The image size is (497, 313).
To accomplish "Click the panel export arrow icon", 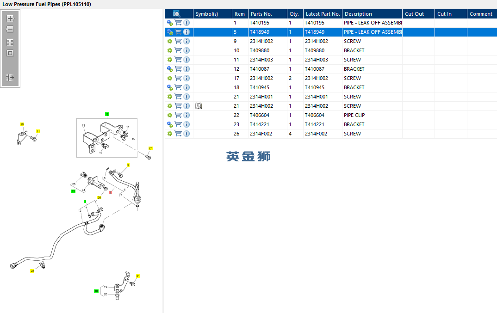I will point(10,78).
